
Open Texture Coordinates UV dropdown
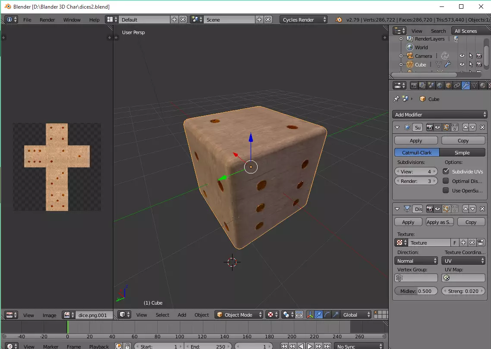pyautogui.click(x=463, y=261)
